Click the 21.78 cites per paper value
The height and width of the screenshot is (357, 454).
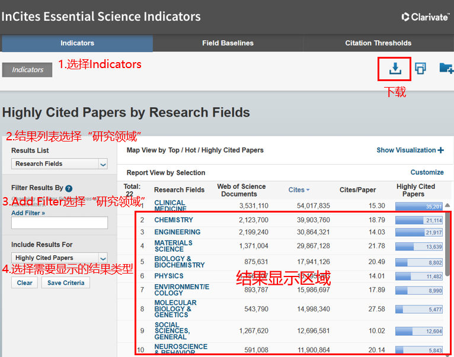(x=377, y=246)
